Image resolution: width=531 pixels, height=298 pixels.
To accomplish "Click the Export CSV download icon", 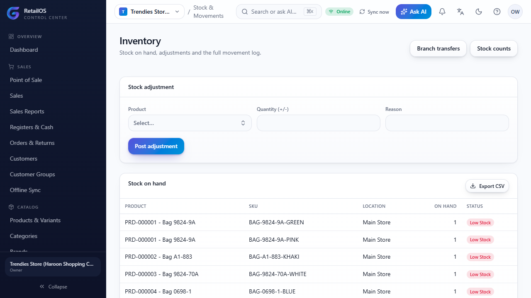I will click(473, 186).
